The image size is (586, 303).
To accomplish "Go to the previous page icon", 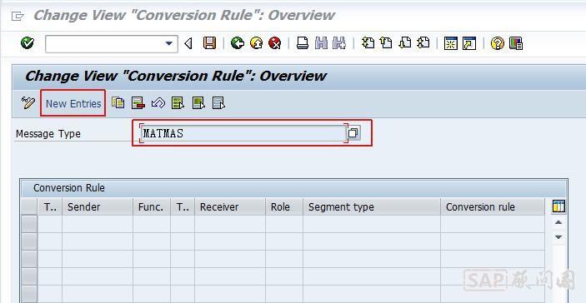I will pos(386,43).
